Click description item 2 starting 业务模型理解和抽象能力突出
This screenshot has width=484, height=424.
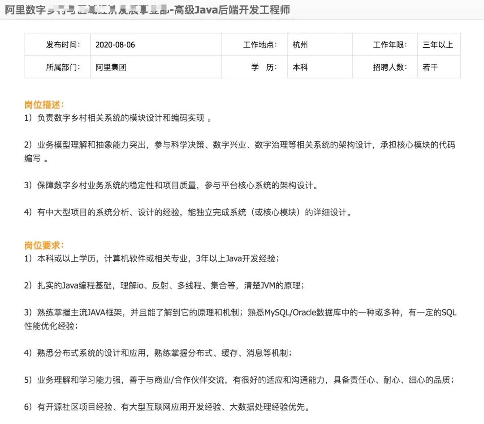240,151
